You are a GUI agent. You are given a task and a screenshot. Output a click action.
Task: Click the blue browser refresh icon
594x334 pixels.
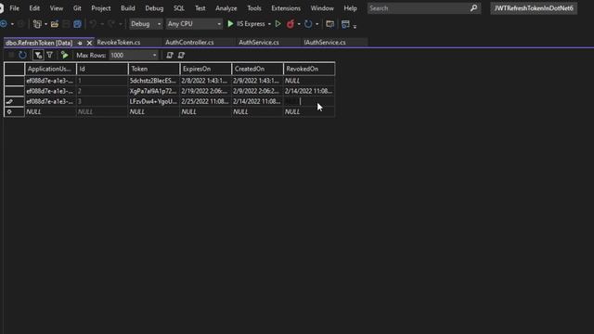(308, 24)
